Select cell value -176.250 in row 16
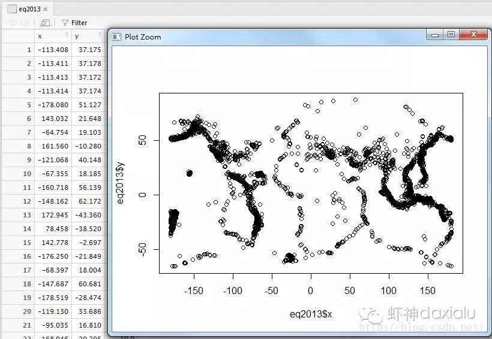Screen dimensions: 492x339 pyautogui.click(x=53, y=256)
